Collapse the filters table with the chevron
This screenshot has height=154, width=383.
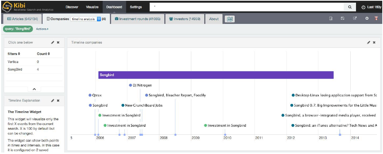[x=34, y=89]
